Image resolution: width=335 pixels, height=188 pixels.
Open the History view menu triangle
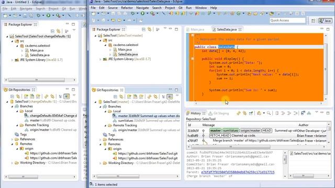(x=317, y=112)
